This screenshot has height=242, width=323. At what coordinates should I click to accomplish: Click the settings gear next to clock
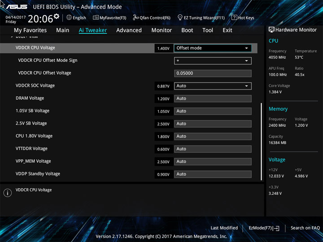[x=57, y=16]
